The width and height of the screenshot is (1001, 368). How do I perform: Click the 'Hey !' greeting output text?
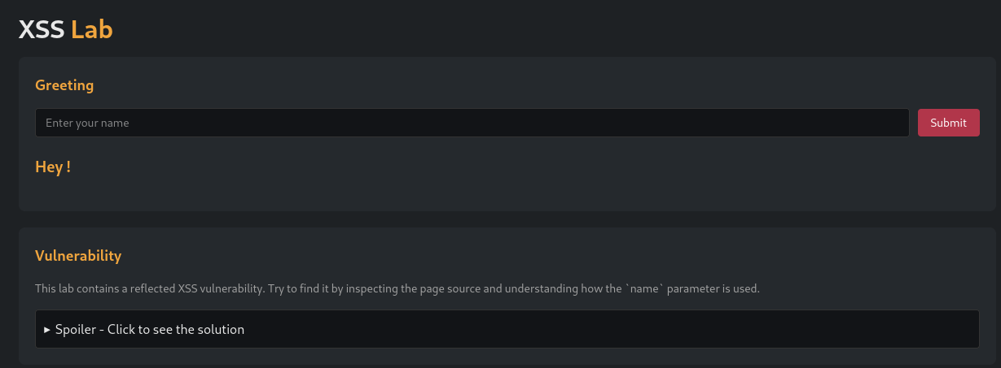pos(53,167)
